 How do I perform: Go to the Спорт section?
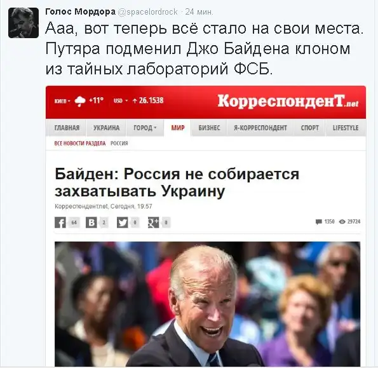pyautogui.click(x=310, y=128)
